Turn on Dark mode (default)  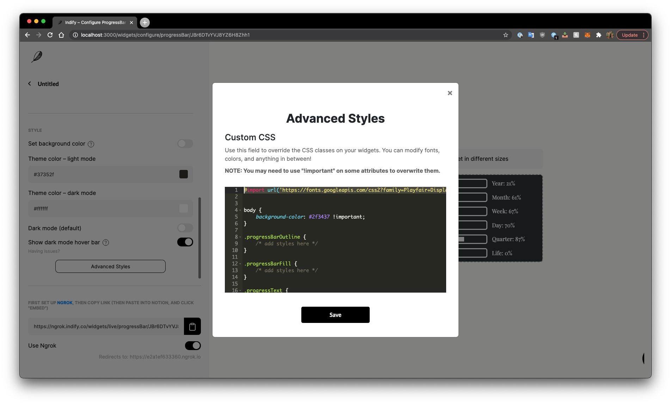[185, 228]
